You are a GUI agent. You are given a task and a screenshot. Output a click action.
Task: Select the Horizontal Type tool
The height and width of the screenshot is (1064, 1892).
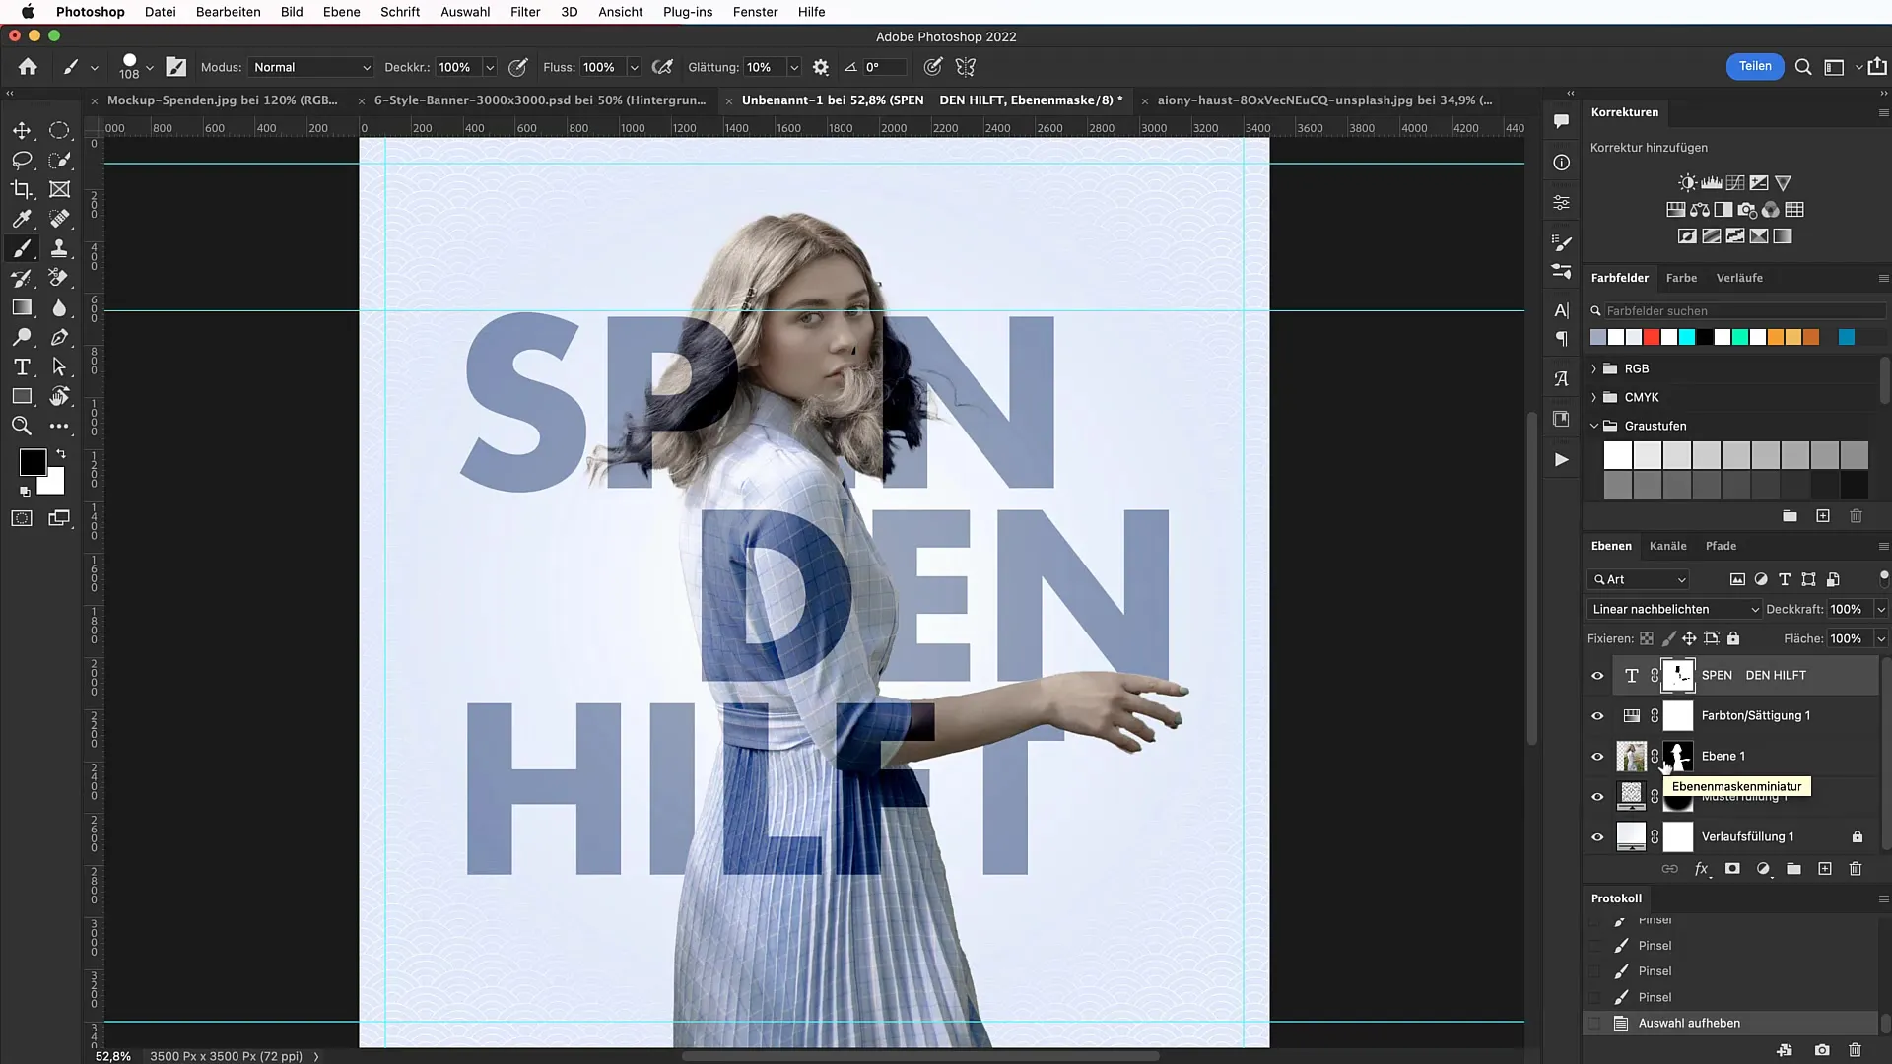(x=22, y=366)
